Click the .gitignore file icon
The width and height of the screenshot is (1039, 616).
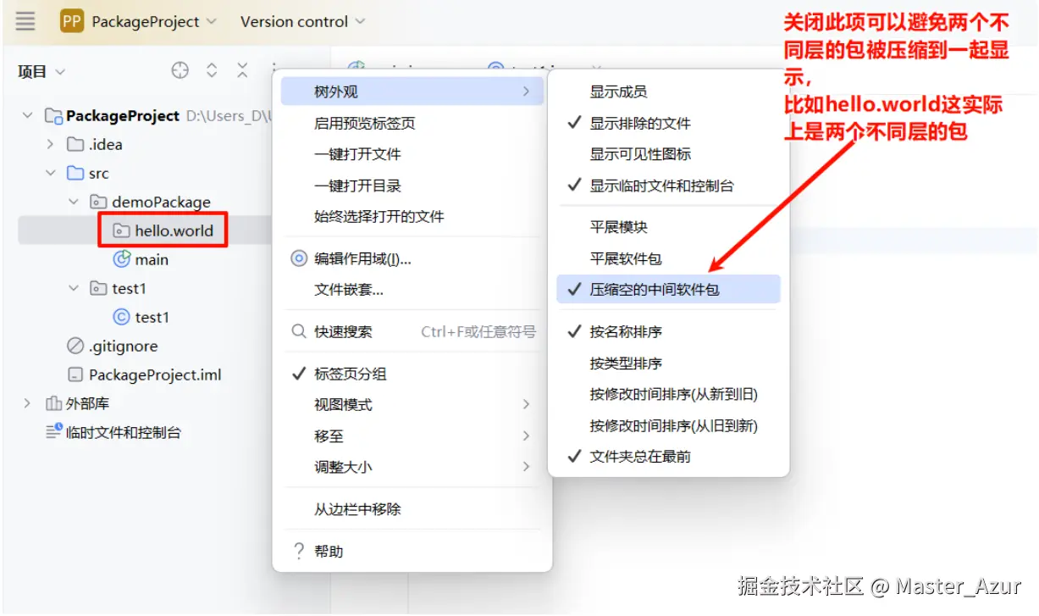75,346
